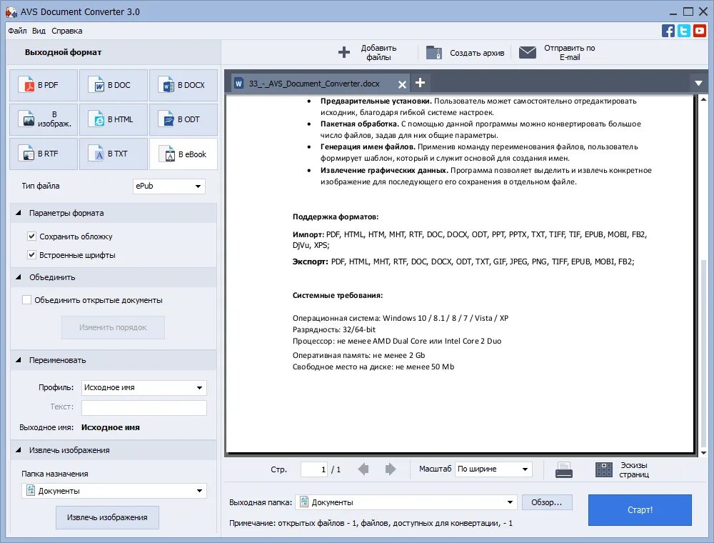Add a new document tab with plus
The image size is (714, 543).
(421, 82)
